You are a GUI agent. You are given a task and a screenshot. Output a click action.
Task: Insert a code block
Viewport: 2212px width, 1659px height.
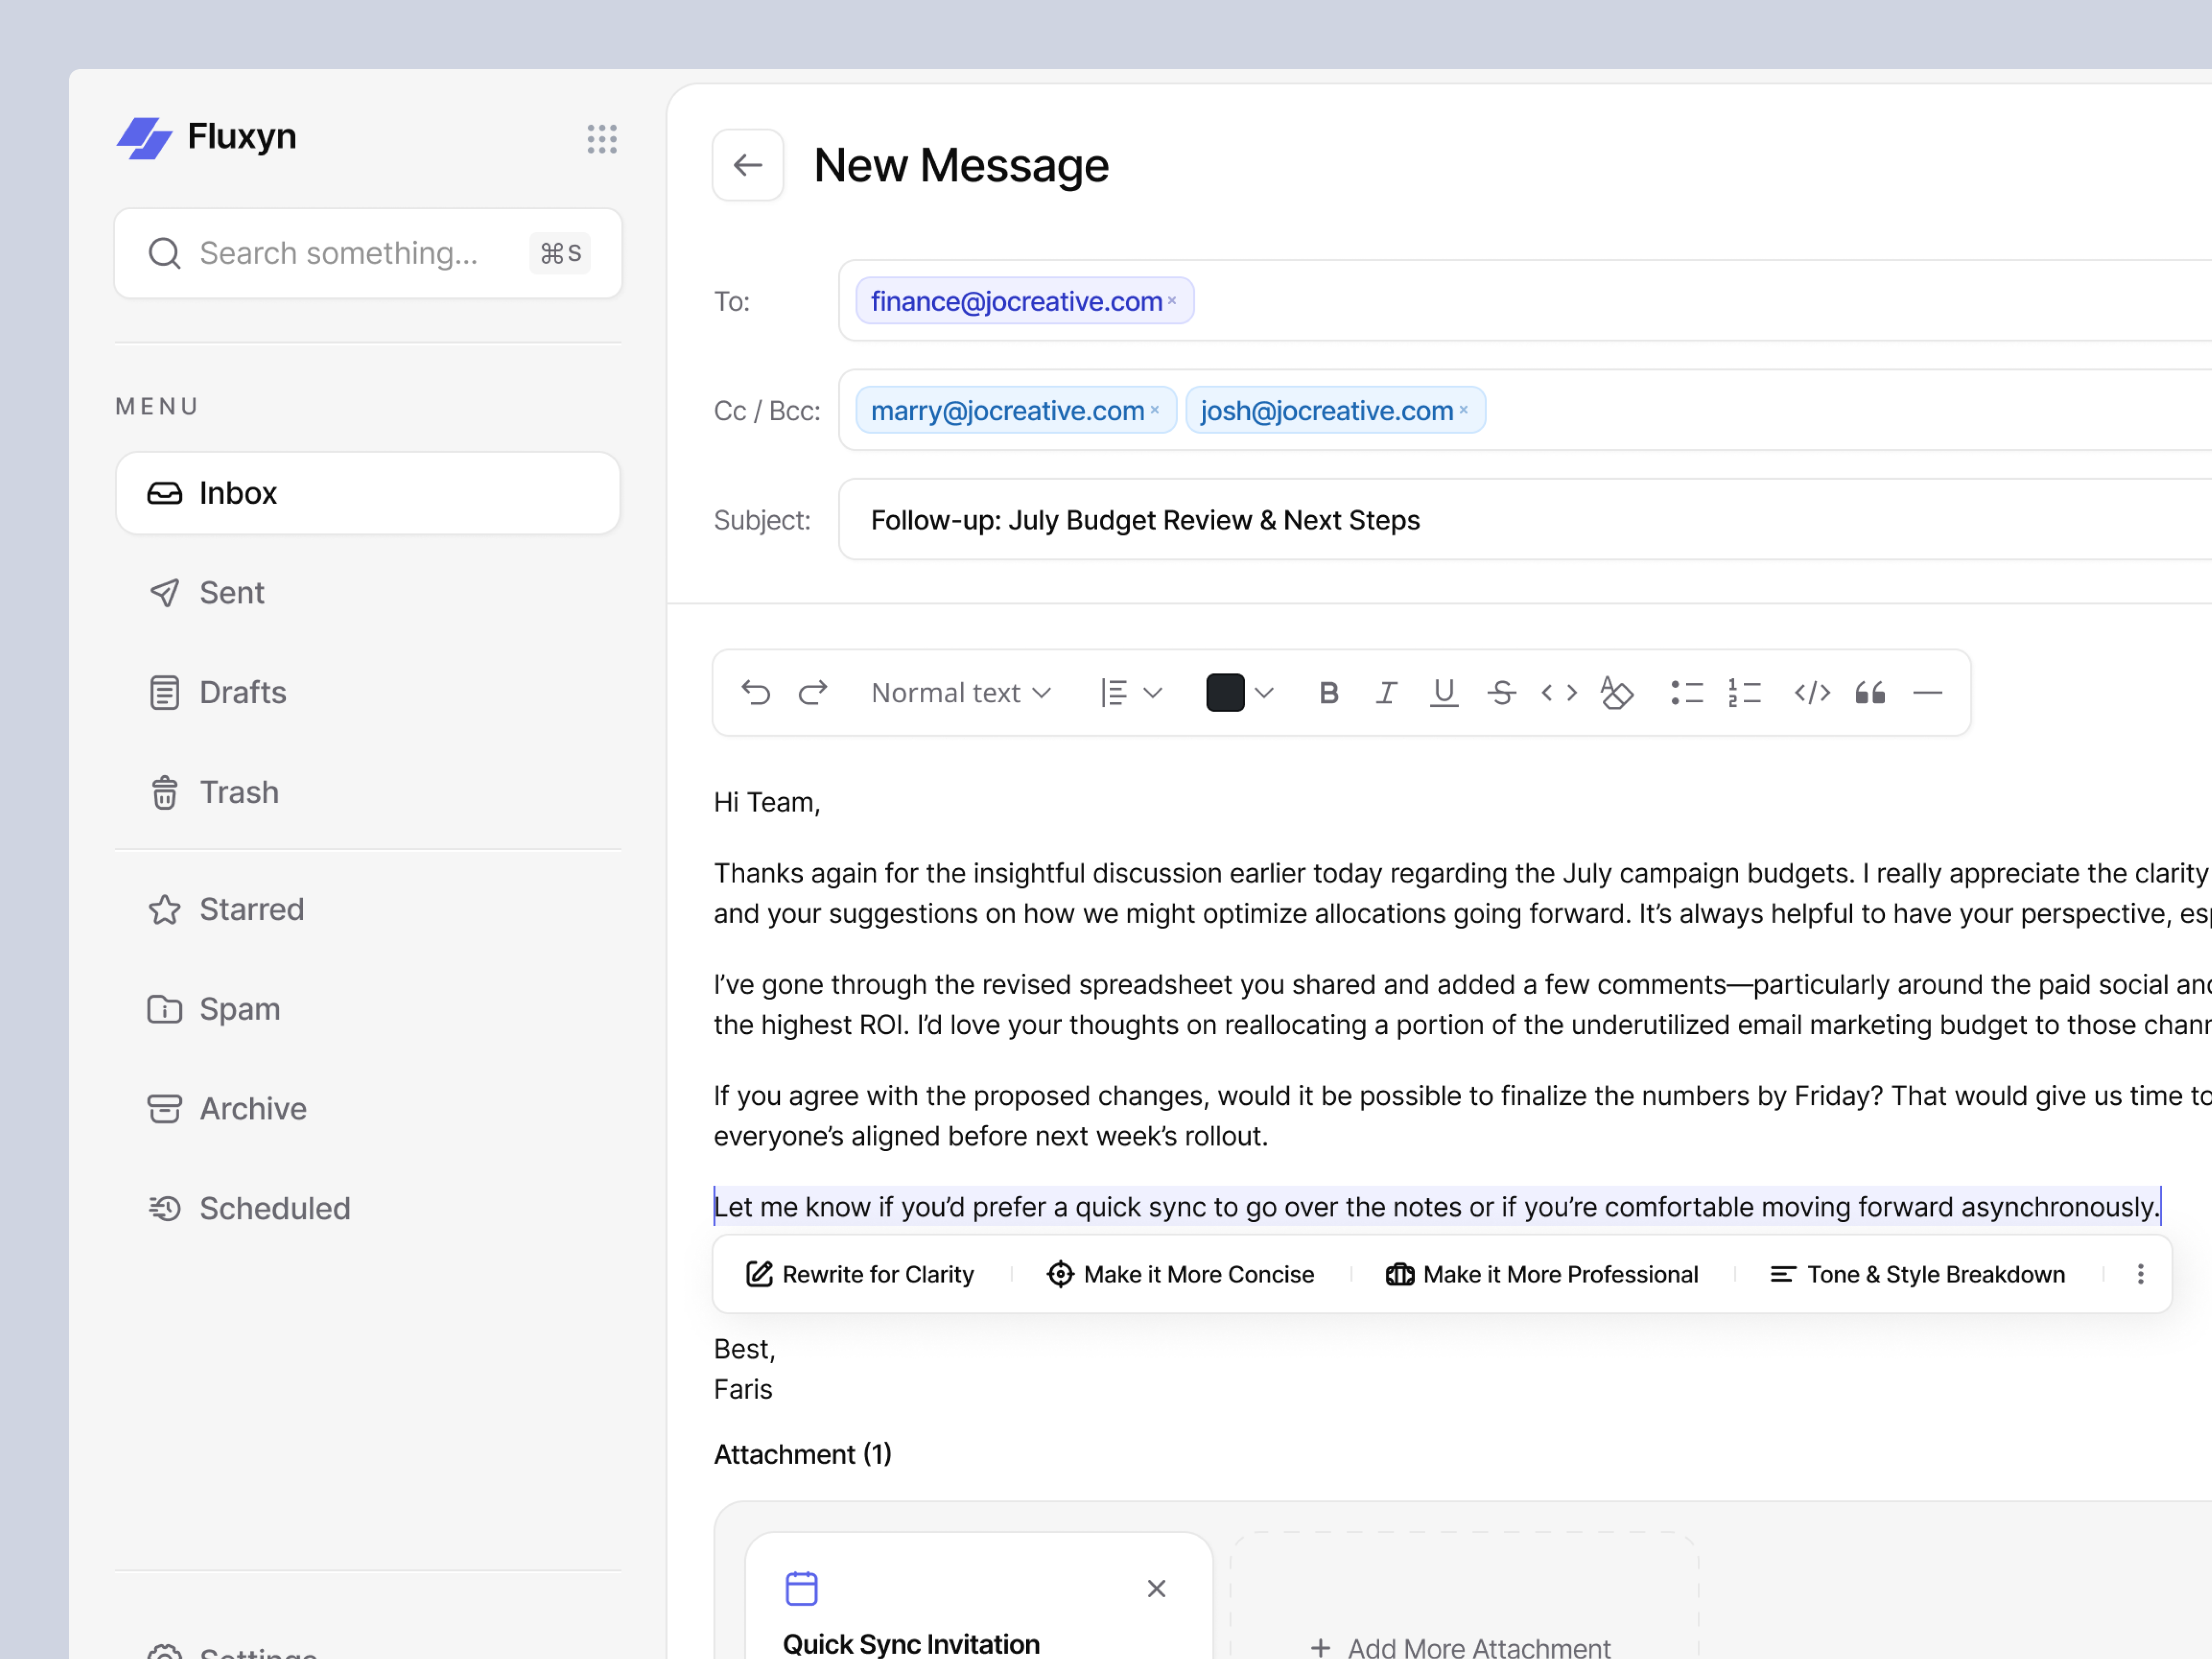[x=1812, y=693]
